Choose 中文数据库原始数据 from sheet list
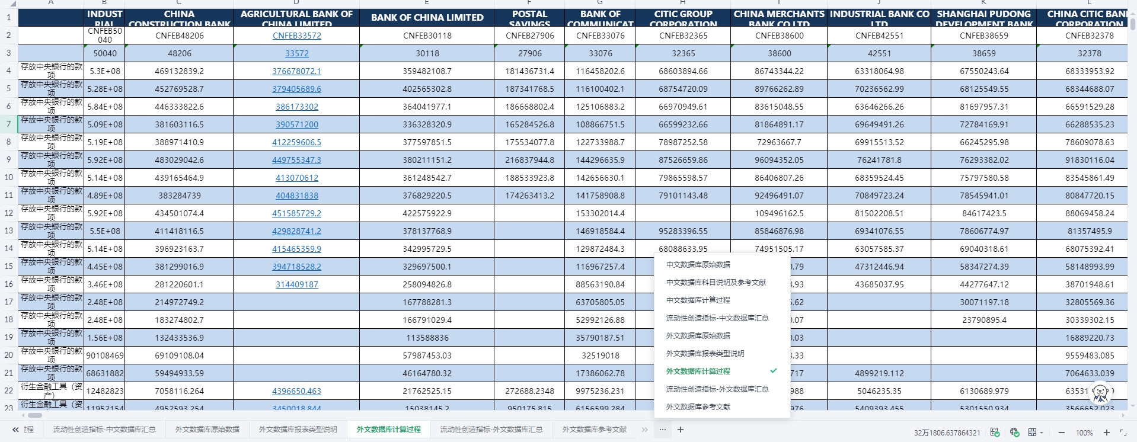1137x442 pixels. coord(722,265)
